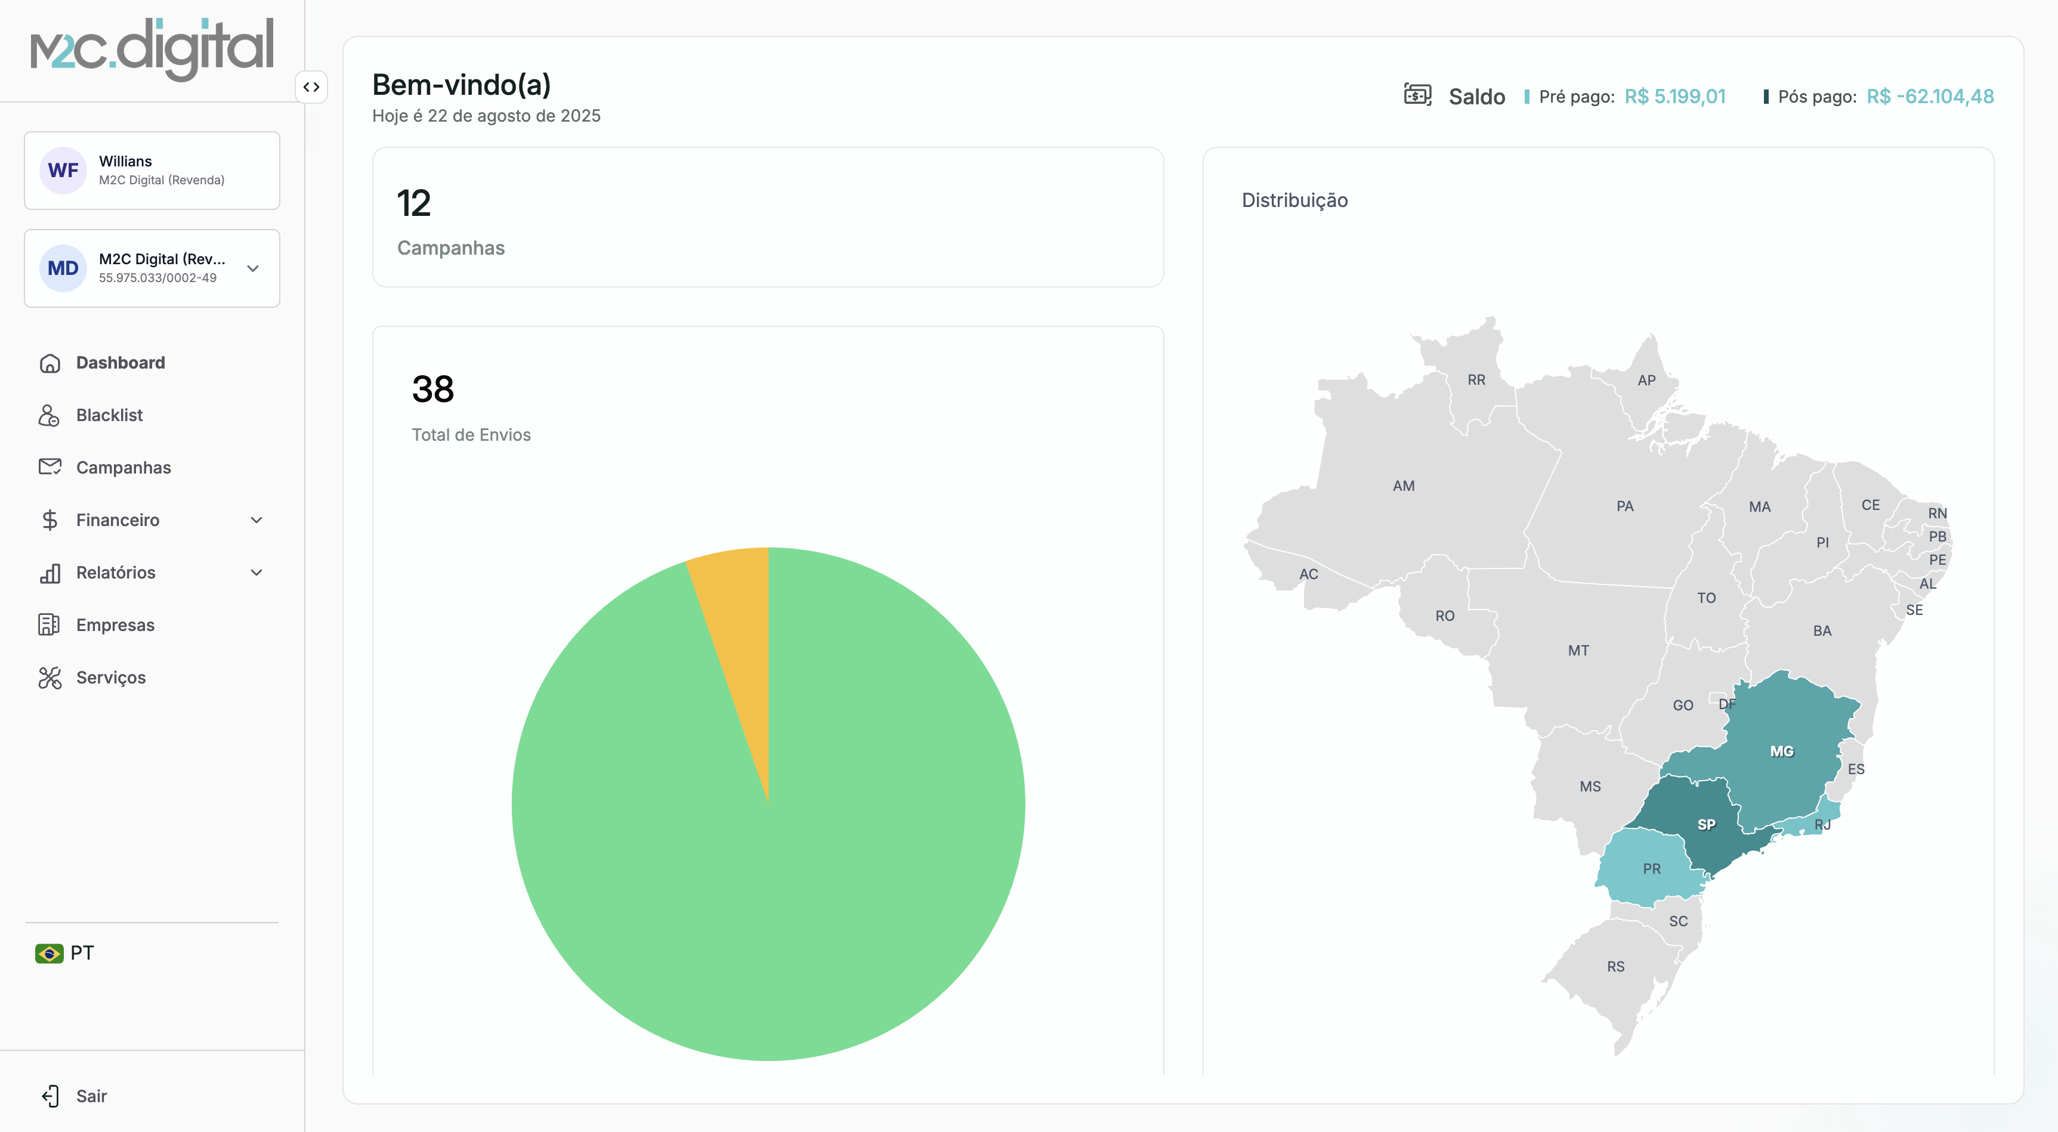Click the Campanhas envelope icon
The width and height of the screenshot is (2058, 1132).
coord(50,468)
